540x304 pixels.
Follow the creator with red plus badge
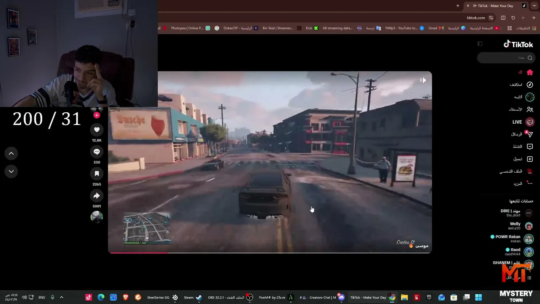point(97,115)
